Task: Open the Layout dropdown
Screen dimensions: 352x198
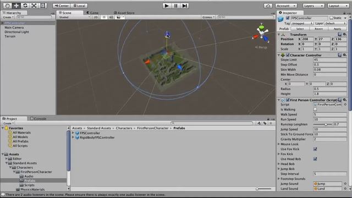Action: click(x=338, y=6)
